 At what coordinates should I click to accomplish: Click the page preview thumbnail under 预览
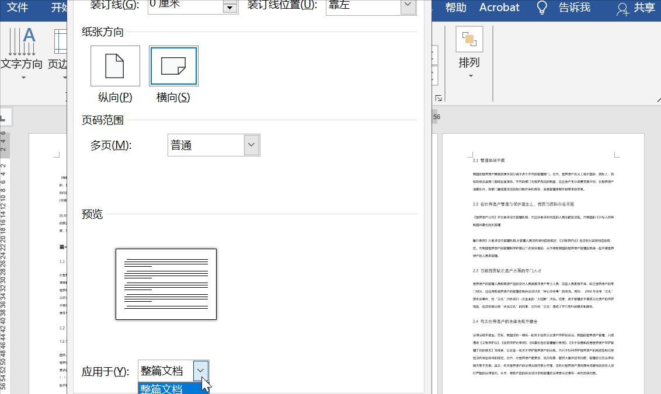[166, 284]
